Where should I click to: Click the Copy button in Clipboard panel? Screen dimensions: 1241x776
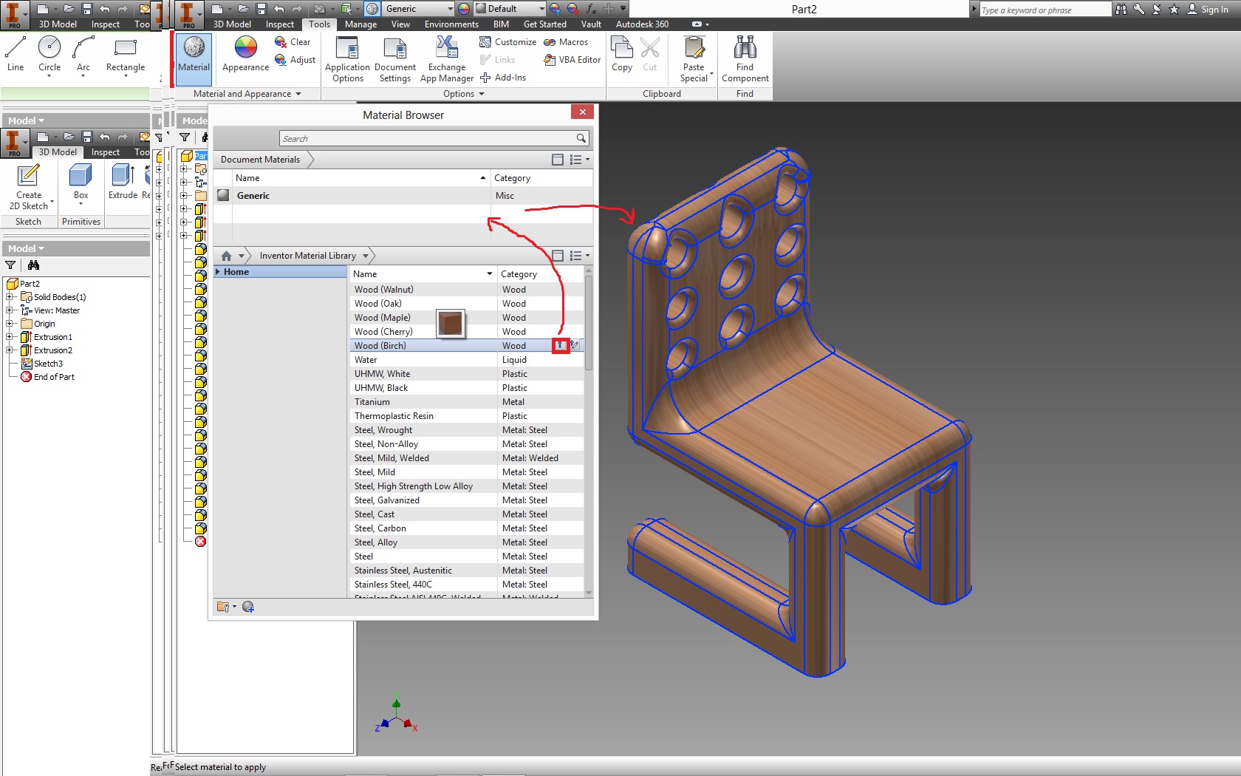tap(622, 55)
